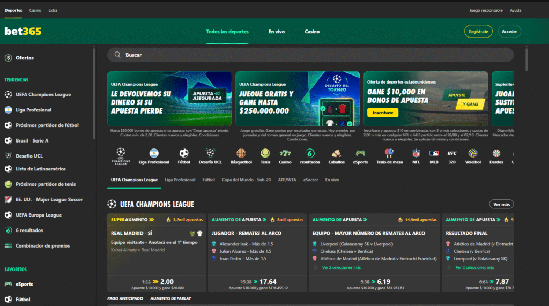Viewport: 549px width, 306px height.
Task: Open Liga Profesional in sidebar trends
Action: click(33, 110)
